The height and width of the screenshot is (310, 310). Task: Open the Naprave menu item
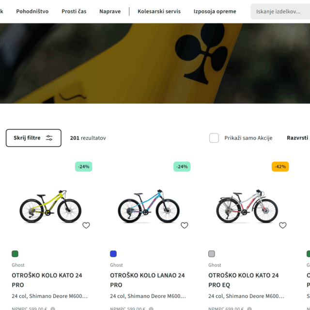click(x=110, y=11)
